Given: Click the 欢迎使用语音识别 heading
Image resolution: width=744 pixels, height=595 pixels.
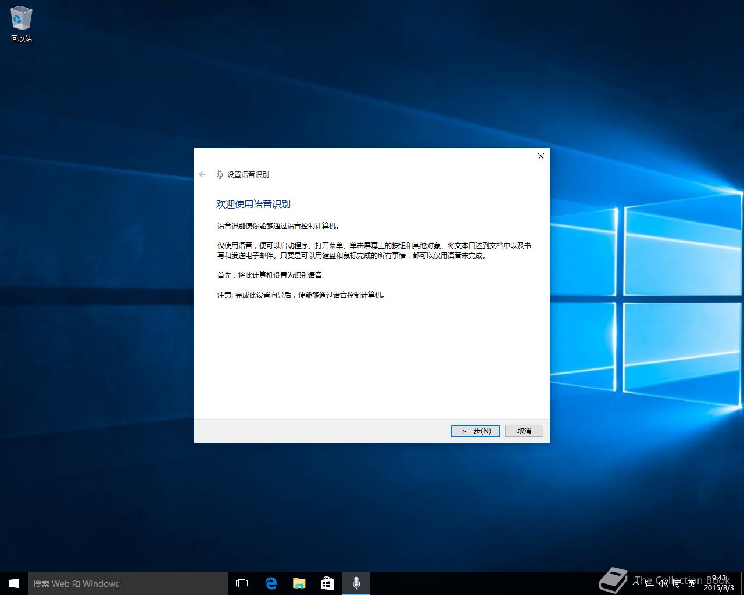Looking at the screenshot, I should (253, 204).
